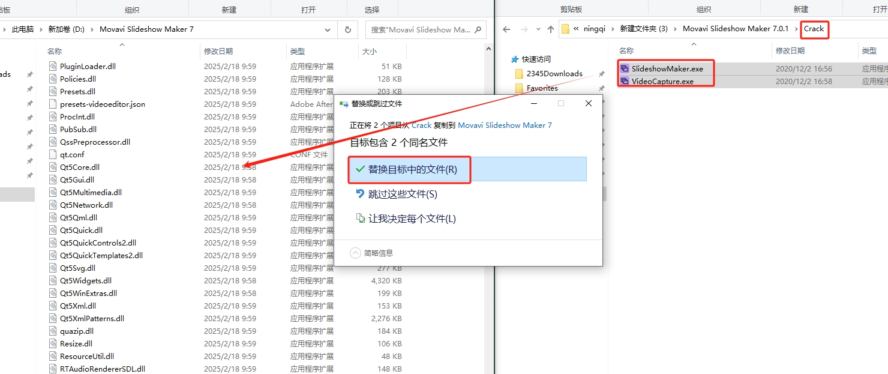Select Qt5Multimedia.dll file name
This screenshot has height=374, width=888.
click(x=91, y=192)
